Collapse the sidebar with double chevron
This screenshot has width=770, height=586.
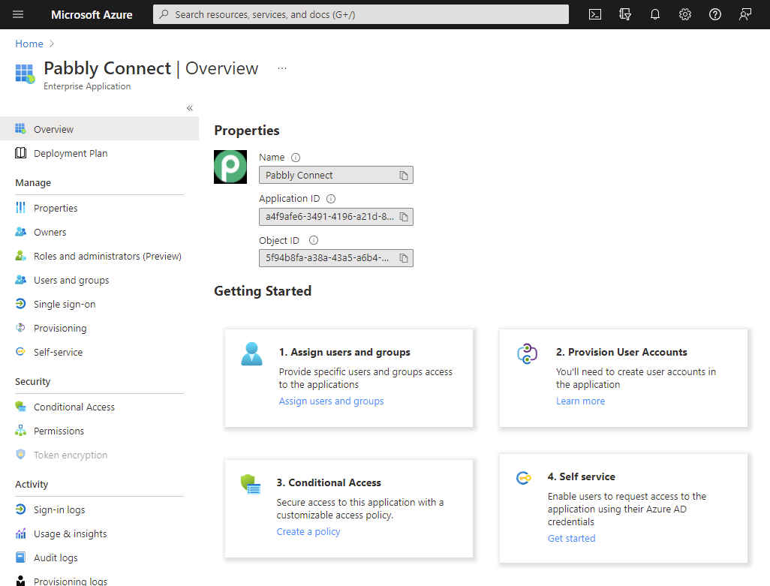point(190,108)
